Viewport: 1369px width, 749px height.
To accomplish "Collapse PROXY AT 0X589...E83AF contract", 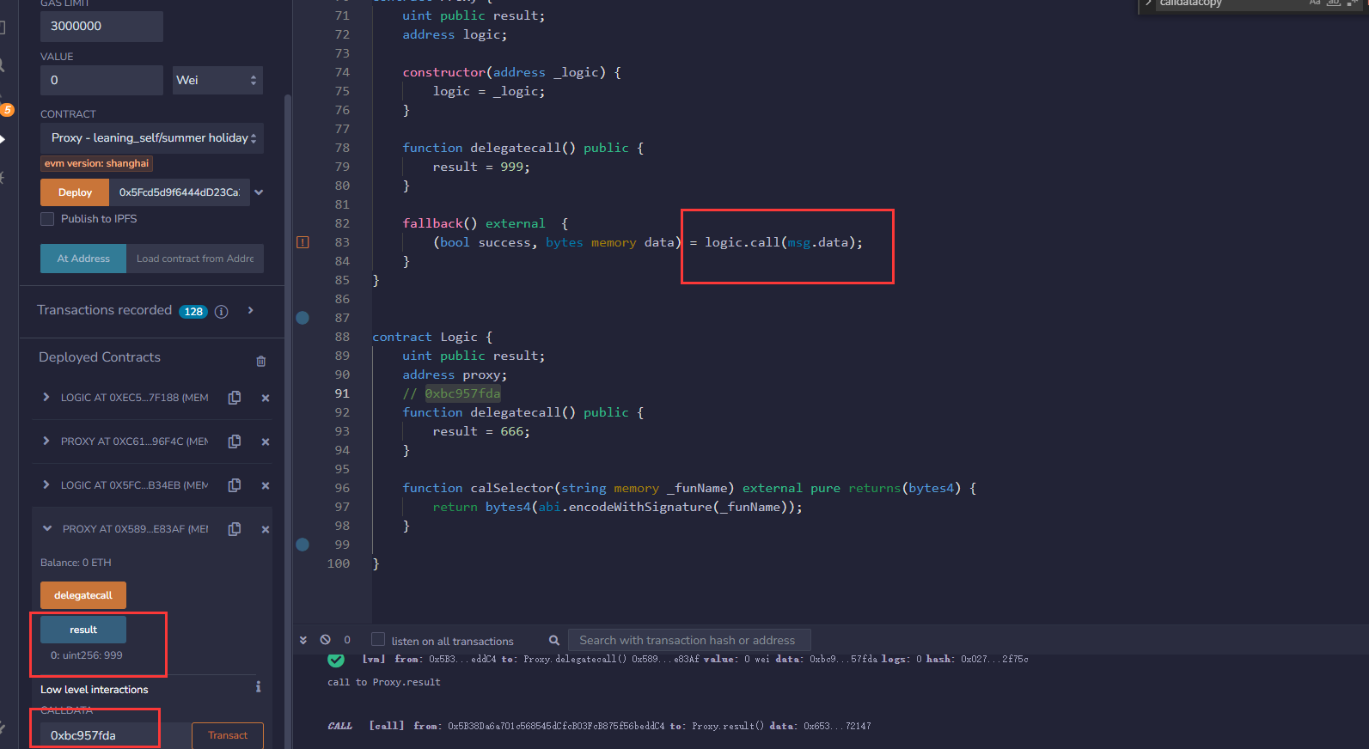I will [x=47, y=529].
